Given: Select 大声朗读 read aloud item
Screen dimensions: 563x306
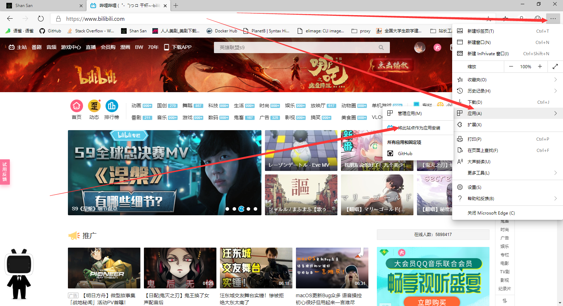Looking at the screenshot, I should click(507, 161).
